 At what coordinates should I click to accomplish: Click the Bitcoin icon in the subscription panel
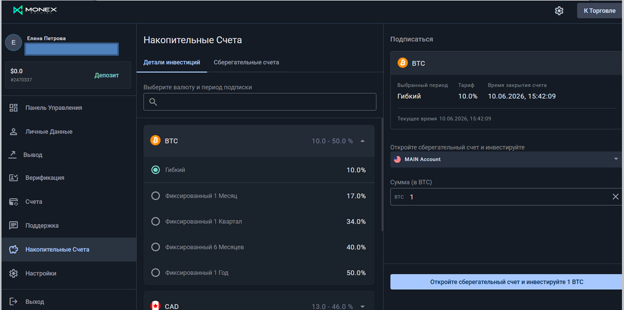tap(403, 63)
